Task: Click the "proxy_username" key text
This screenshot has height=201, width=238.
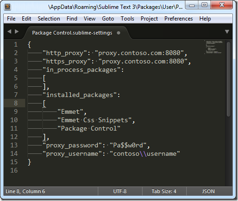Action: [x=72, y=154]
